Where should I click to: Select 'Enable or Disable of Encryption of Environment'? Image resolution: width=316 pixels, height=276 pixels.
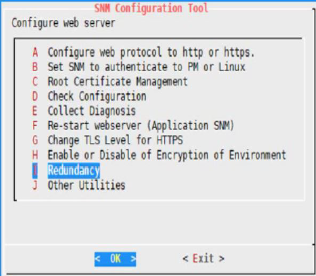pos(166,155)
